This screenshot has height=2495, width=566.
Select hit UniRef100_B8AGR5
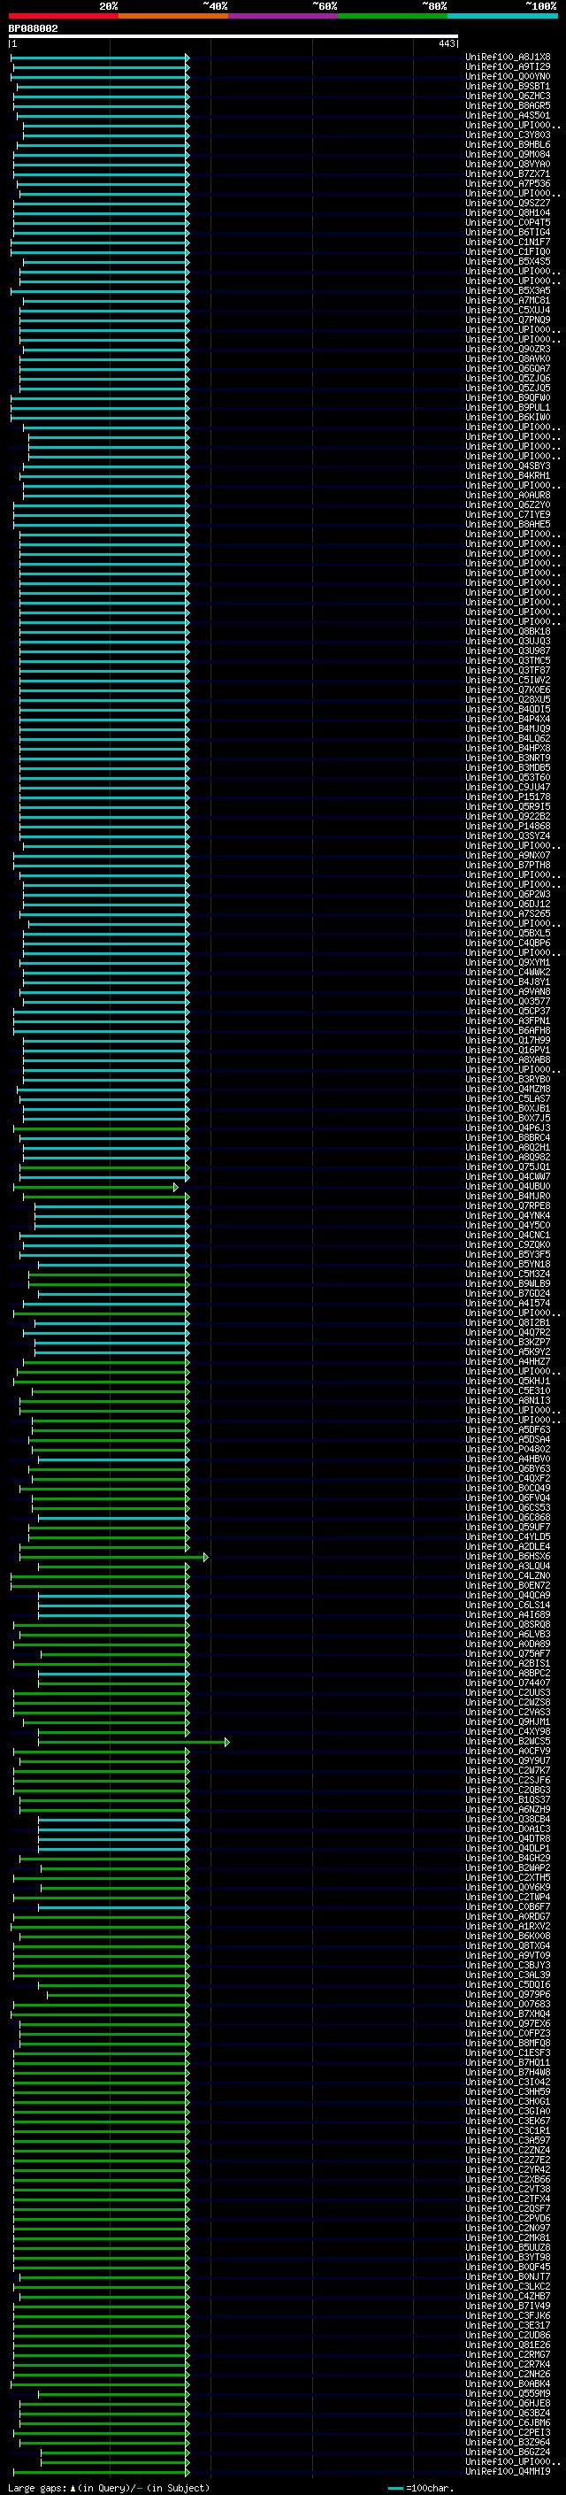coord(508,105)
